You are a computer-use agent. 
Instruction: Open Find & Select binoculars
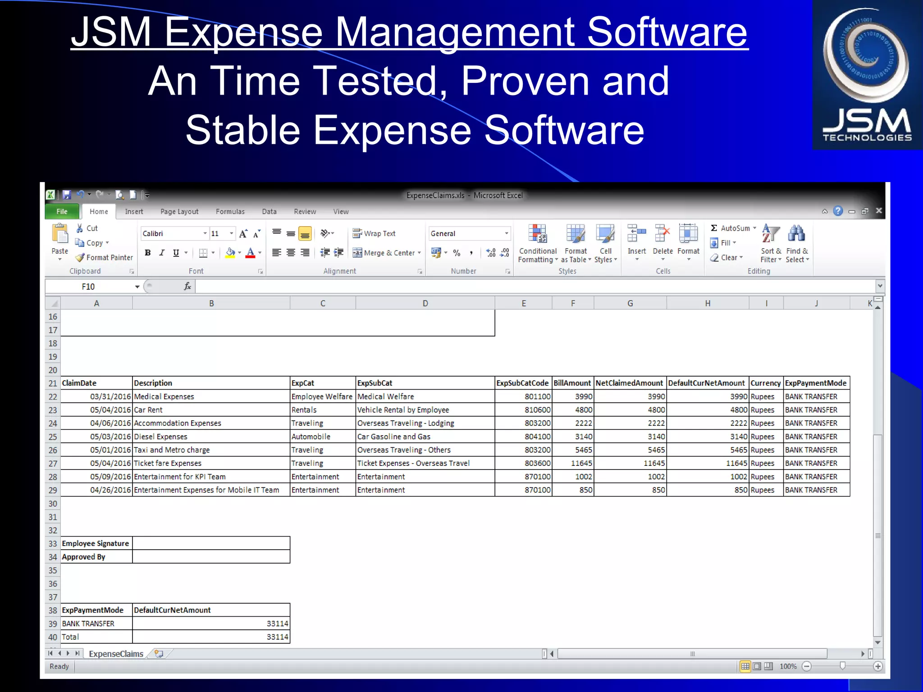pos(797,244)
